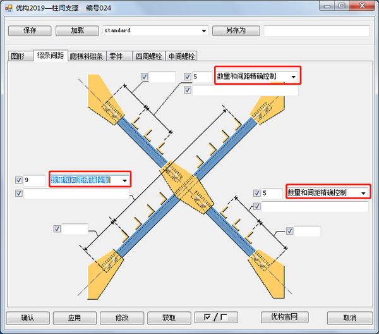Open the standard preset dropdown
This screenshot has width=379, height=334.
tap(203, 30)
